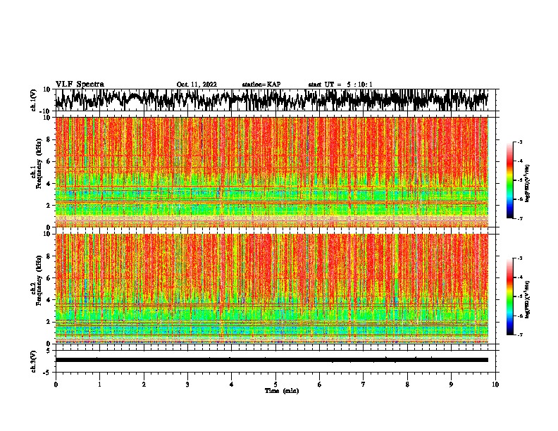This screenshot has height=431, width=558.
Task: Click the ch.3(V) axis label
Action: [x=35, y=361]
